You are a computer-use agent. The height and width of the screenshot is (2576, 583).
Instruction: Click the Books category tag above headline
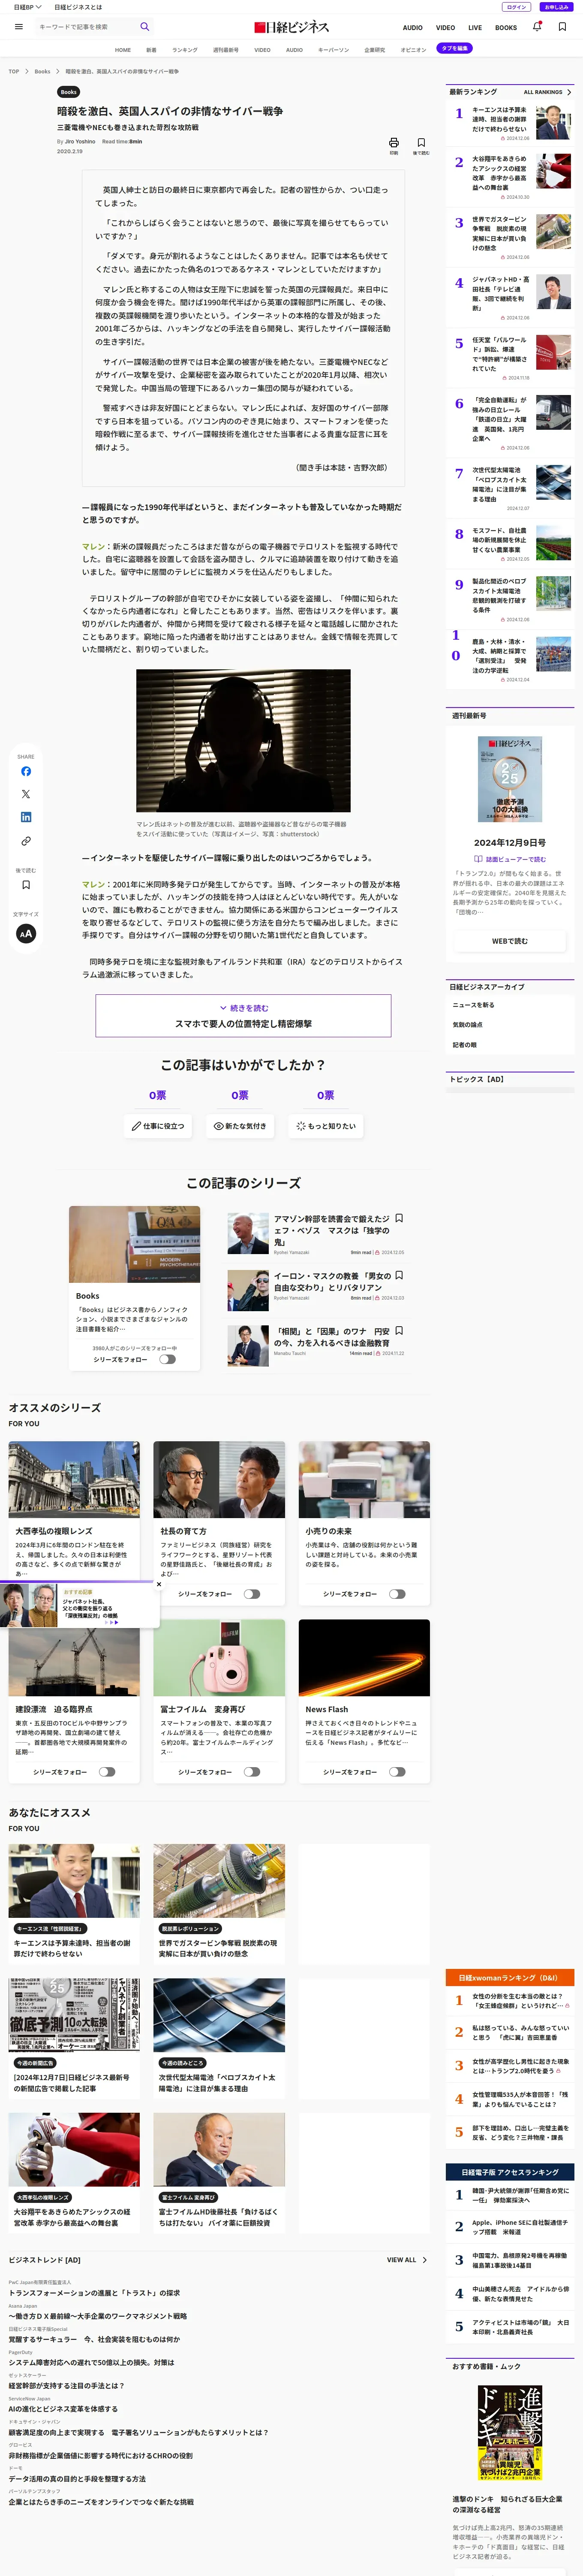(x=69, y=92)
